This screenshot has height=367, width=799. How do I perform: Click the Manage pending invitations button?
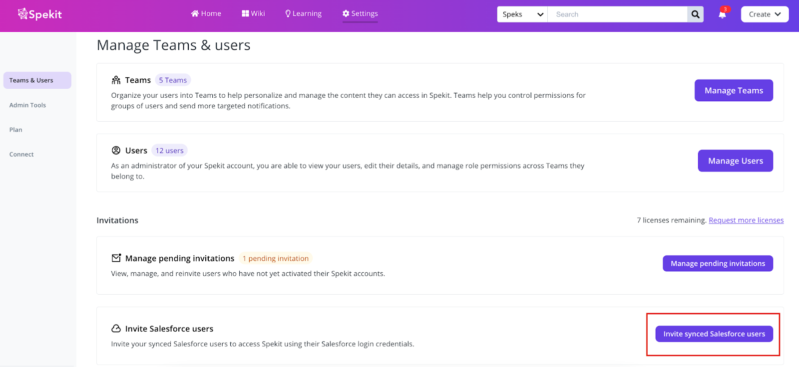tap(718, 263)
